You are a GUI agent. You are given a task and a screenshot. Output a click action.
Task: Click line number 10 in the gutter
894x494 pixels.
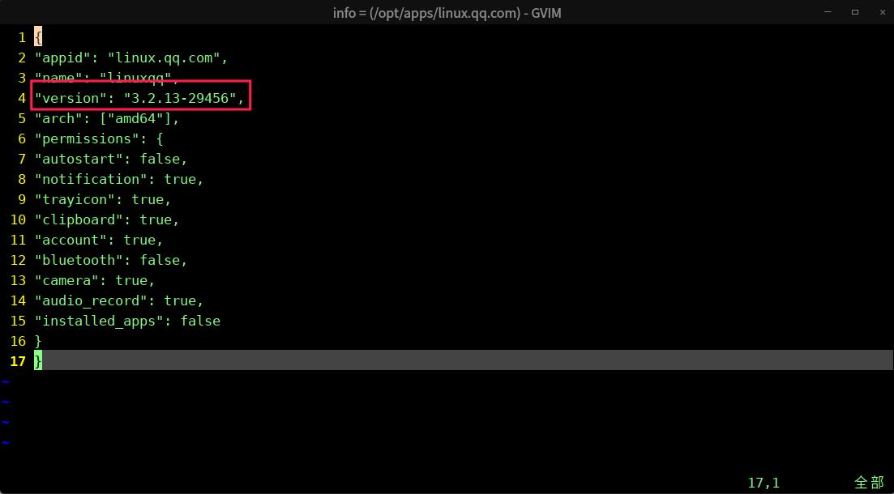click(x=19, y=219)
